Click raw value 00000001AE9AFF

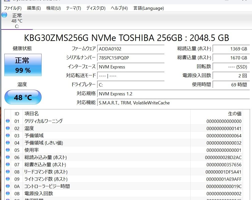coord(224,179)
